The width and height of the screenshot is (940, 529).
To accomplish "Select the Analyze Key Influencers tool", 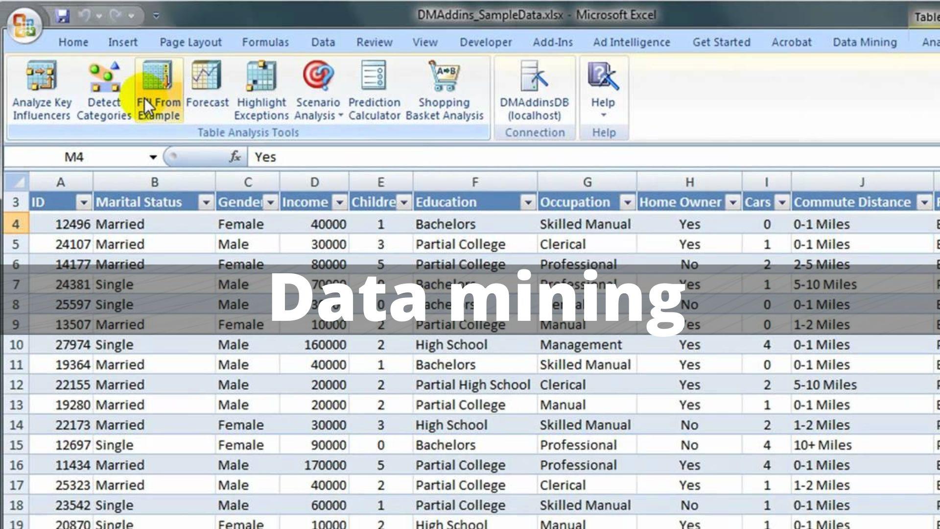I will pyautogui.click(x=42, y=88).
